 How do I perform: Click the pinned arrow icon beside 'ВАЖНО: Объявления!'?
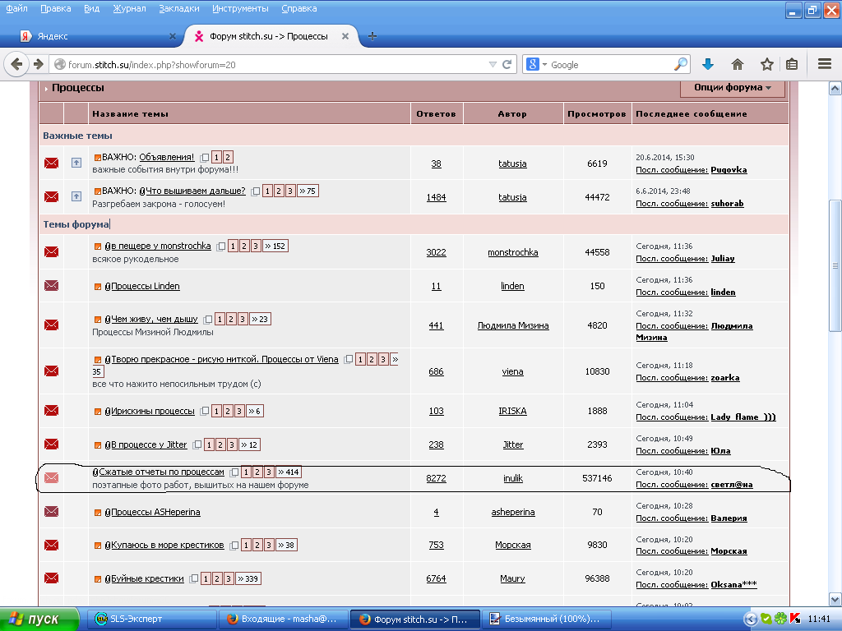pos(76,163)
